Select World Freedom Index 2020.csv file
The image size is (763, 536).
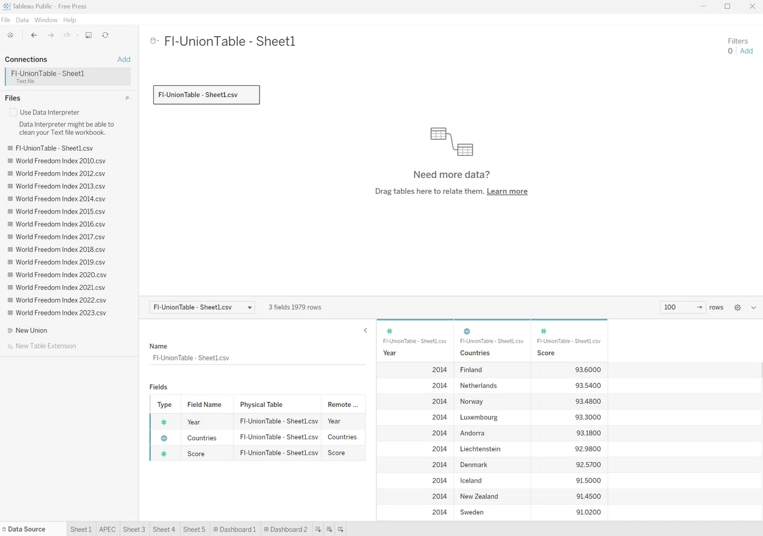tap(61, 275)
